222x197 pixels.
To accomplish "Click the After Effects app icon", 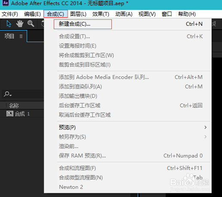I will coord(6,3).
